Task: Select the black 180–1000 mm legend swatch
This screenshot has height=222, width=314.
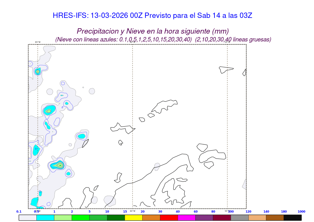Action: pyautogui.click(x=293, y=217)
